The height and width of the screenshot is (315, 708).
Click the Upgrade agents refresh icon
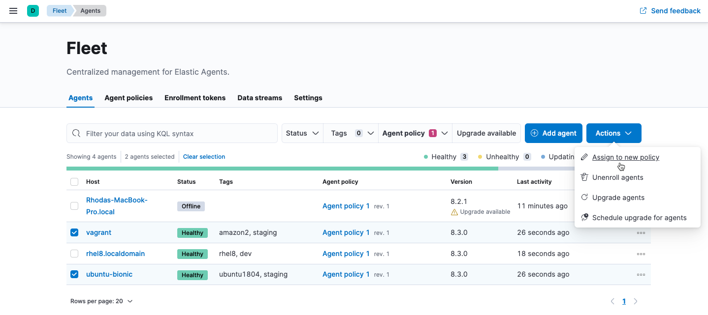coord(584,197)
